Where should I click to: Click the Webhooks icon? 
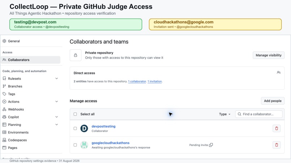coord(4,109)
